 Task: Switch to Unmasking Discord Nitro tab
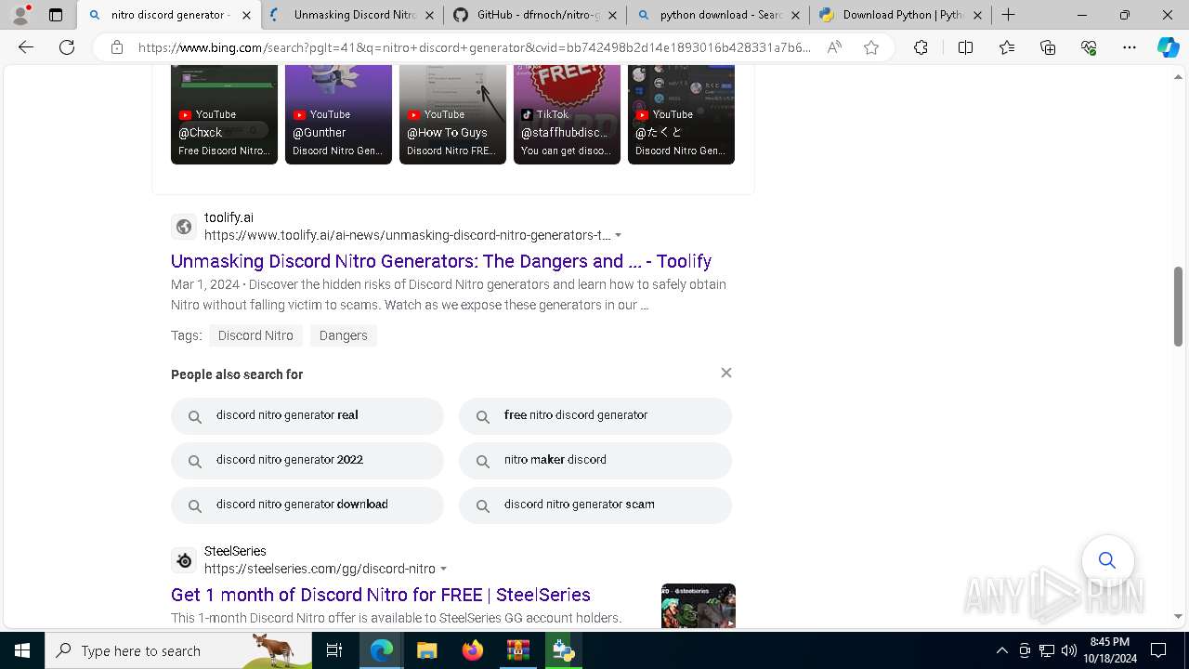pyautogui.click(x=353, y=15)
